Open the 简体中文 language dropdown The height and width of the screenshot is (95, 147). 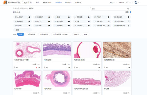[x=113, y=3]
